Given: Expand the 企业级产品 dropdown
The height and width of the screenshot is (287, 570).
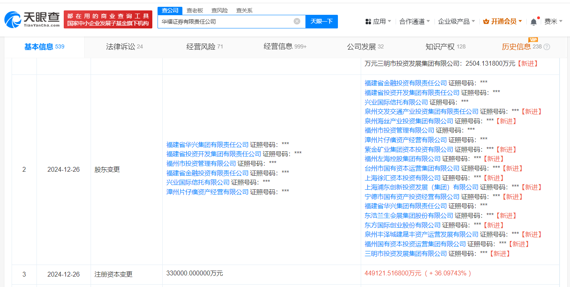Looking at the screenshot, I should point(457,22).
